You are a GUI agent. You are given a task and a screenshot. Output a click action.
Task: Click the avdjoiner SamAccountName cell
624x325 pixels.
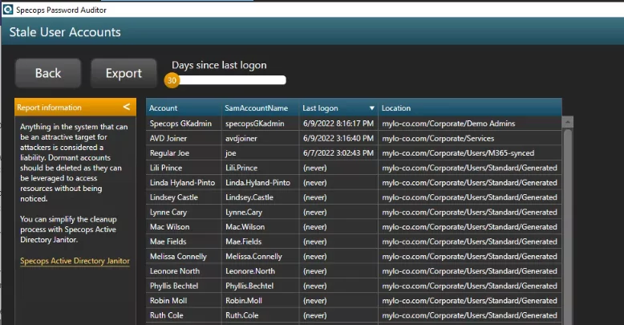(x=260, y=138)
